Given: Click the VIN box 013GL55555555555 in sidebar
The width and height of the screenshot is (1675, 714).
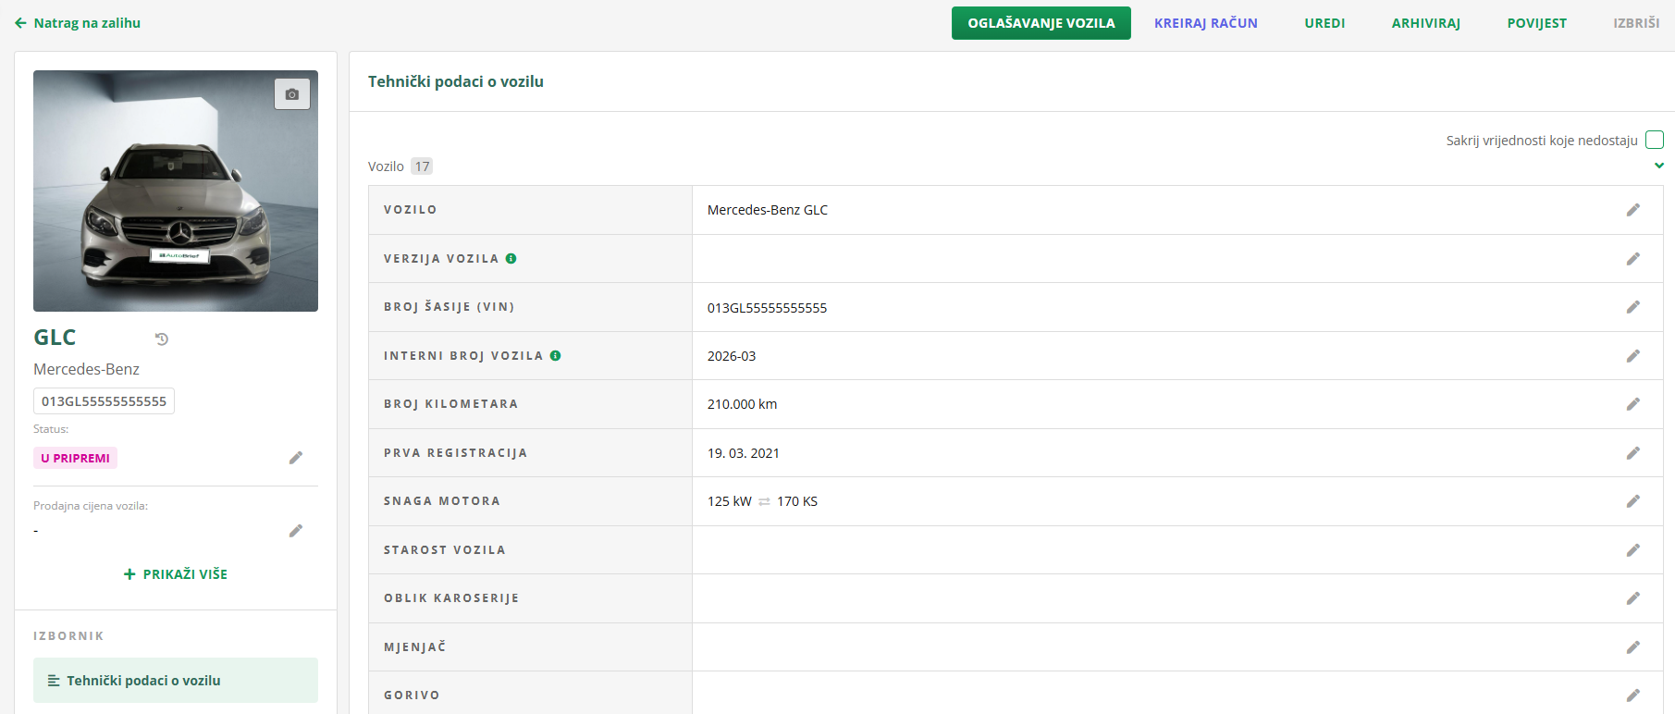Looking at the screenshot, I should [x=104, y=401].
